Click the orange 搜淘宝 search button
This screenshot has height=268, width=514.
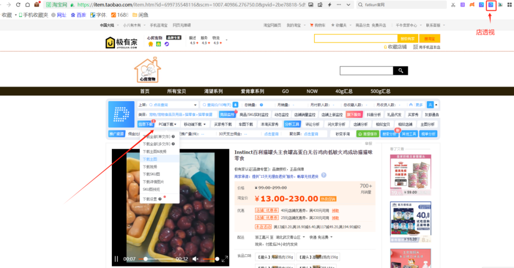429,38
